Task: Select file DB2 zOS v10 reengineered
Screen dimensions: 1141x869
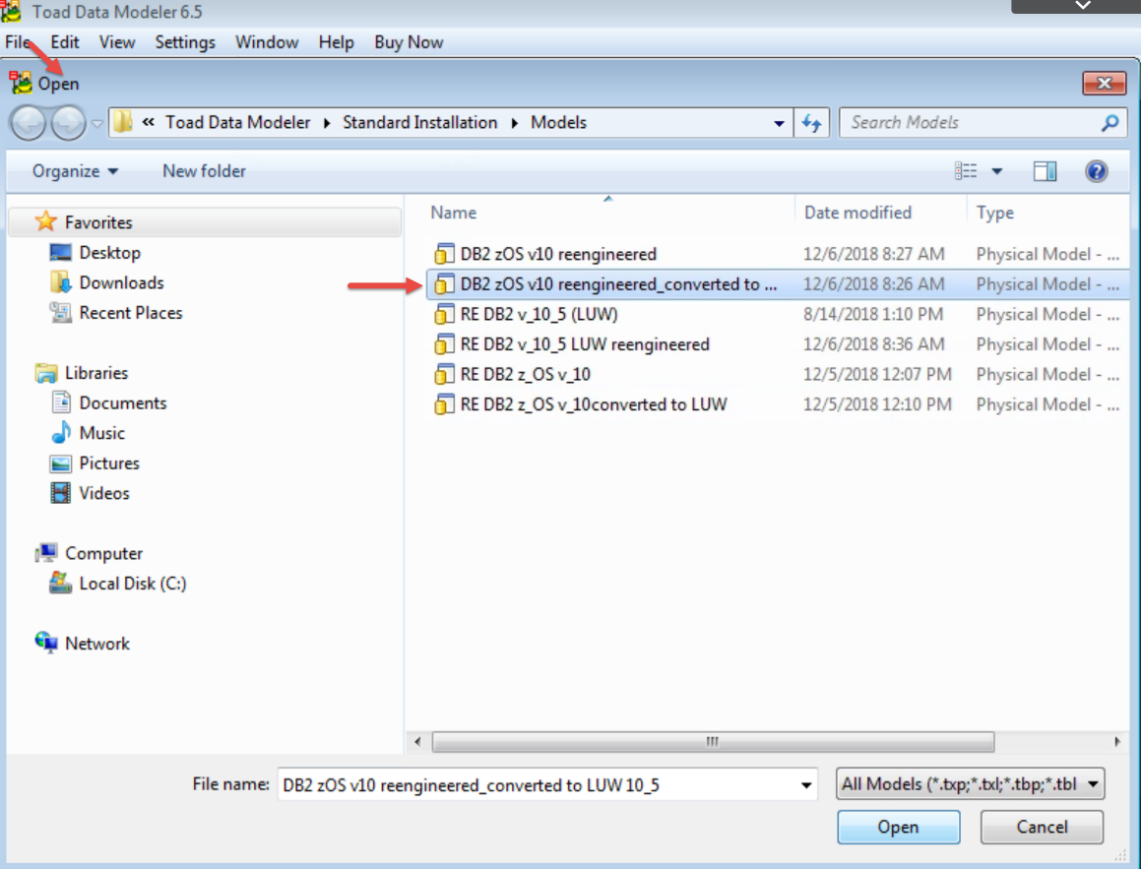Action: click(558, 254)
